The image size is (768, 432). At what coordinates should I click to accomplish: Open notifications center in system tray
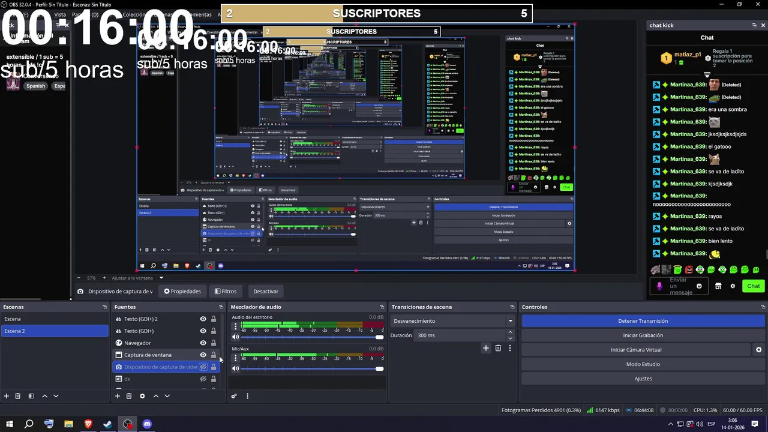pyautogui.click(x=755, y=424)
